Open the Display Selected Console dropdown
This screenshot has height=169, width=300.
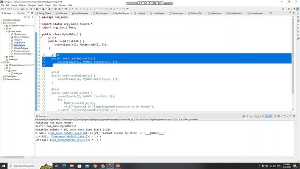point(281,116)
